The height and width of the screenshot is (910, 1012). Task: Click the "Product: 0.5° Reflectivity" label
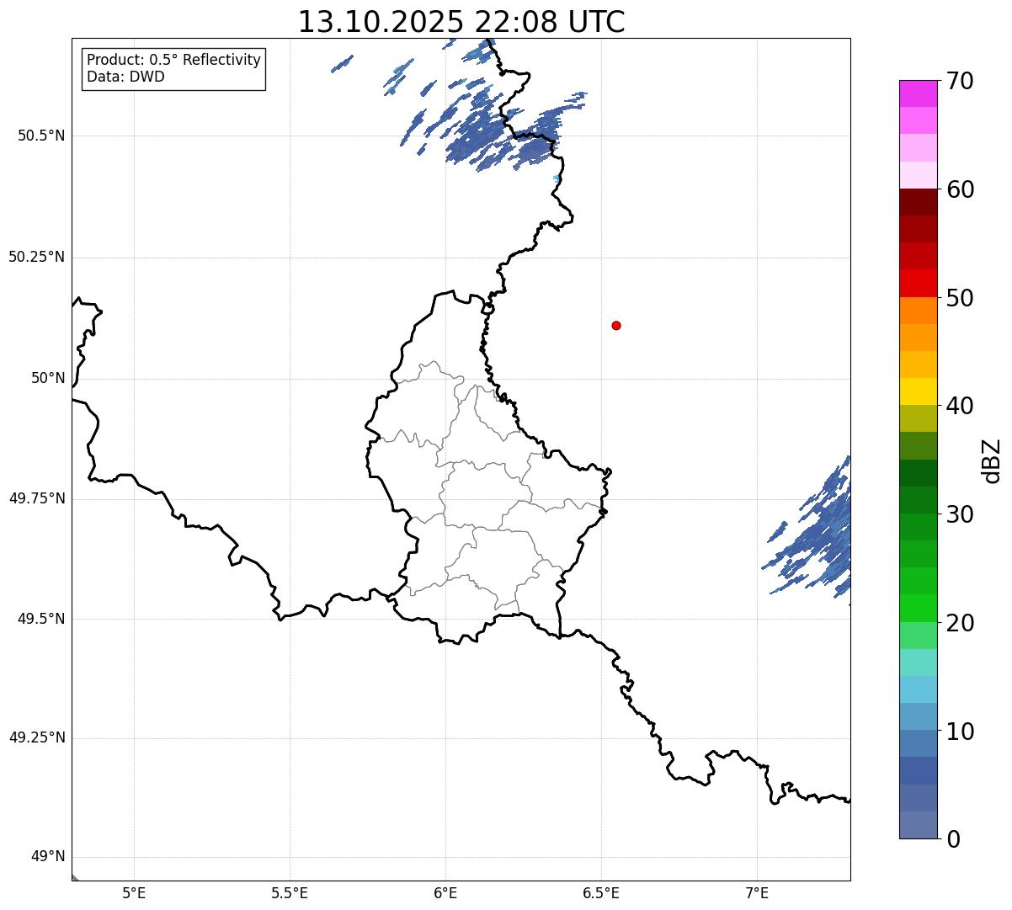[x=173, y=61]
